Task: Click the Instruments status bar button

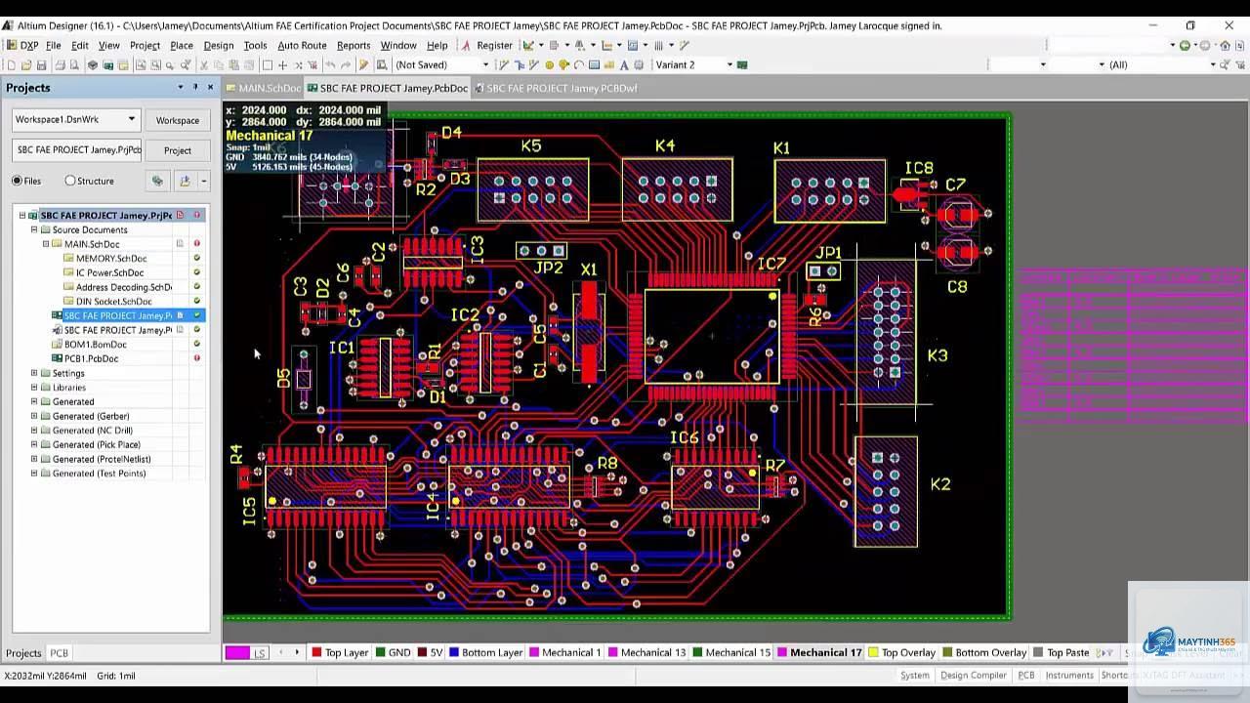Action: [1069, 675]
